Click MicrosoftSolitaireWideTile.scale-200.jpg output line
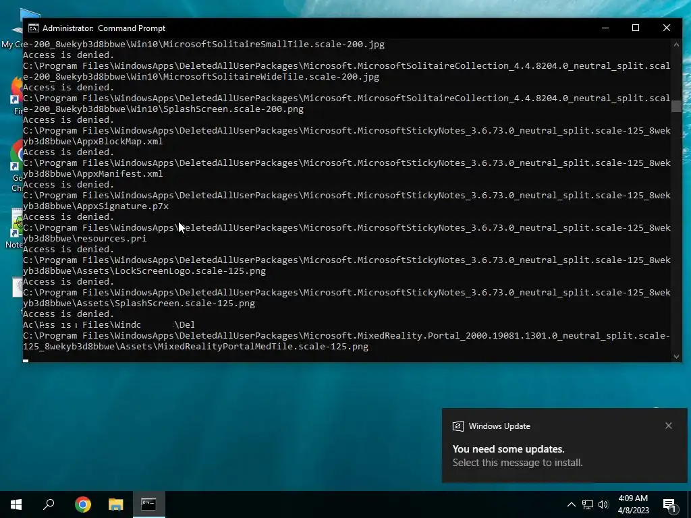Screen dimensions: 691x518 (x=201, y=77)
